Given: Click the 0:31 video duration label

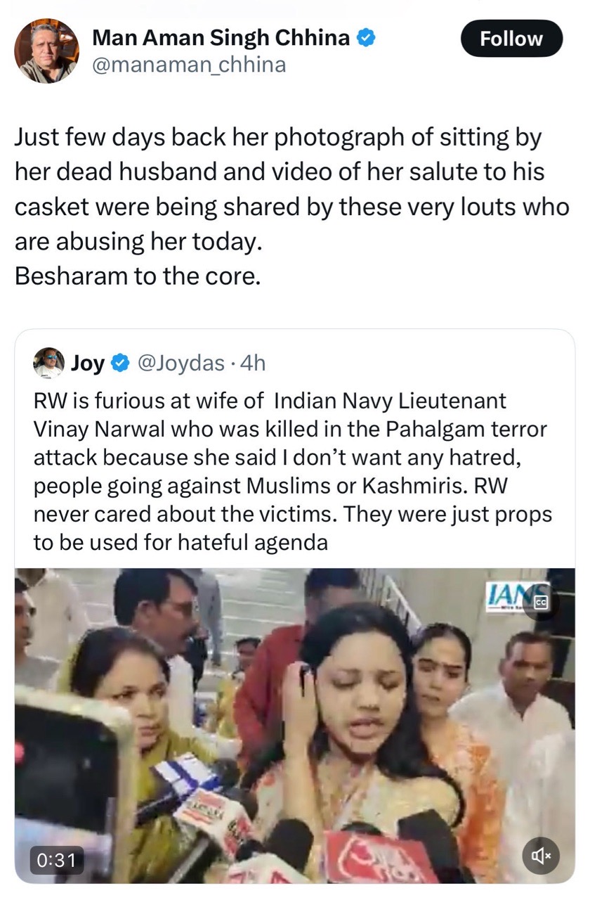Looking at the screenshot, I should point(56,859).
